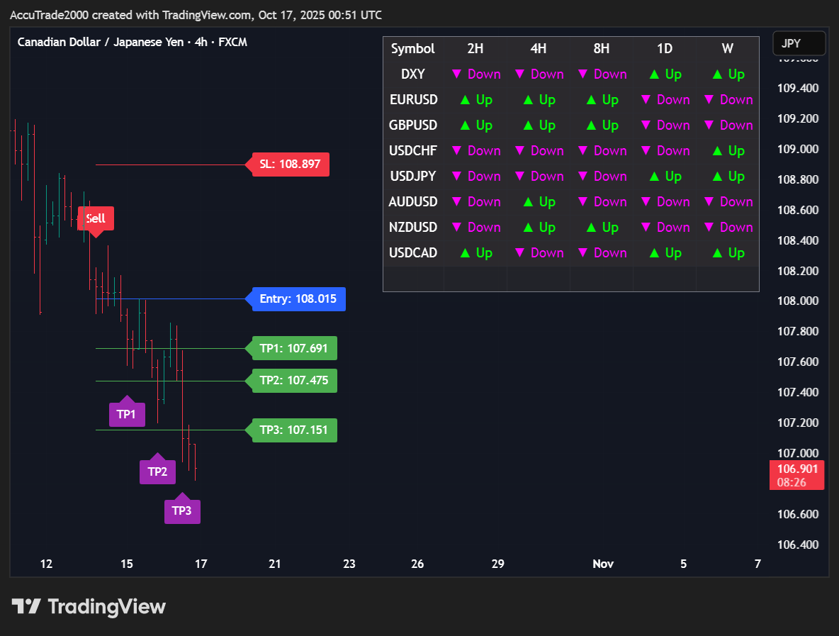Image resolution: width=839 pixels, height=636 pixels.
Task: Click the TradingView logo at bottom left
Action: pos(89,606)
